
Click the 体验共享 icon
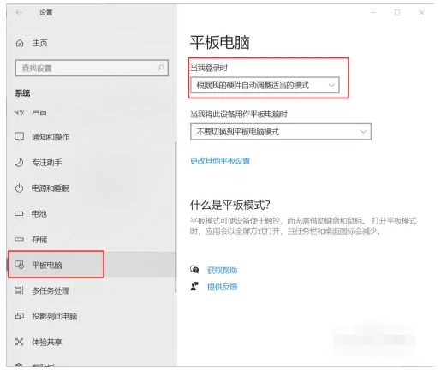coord(19,342)
